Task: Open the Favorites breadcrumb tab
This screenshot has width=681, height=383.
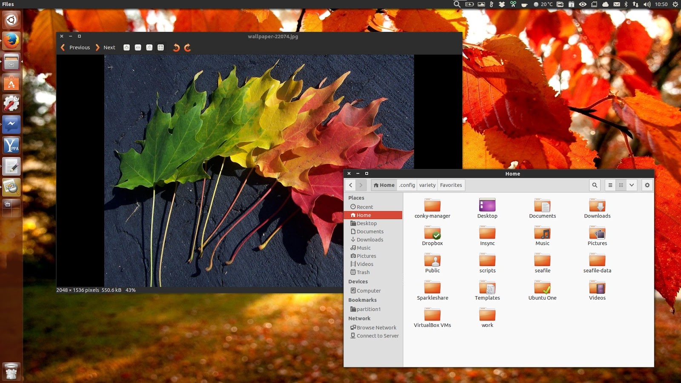Action: (451, 185)
